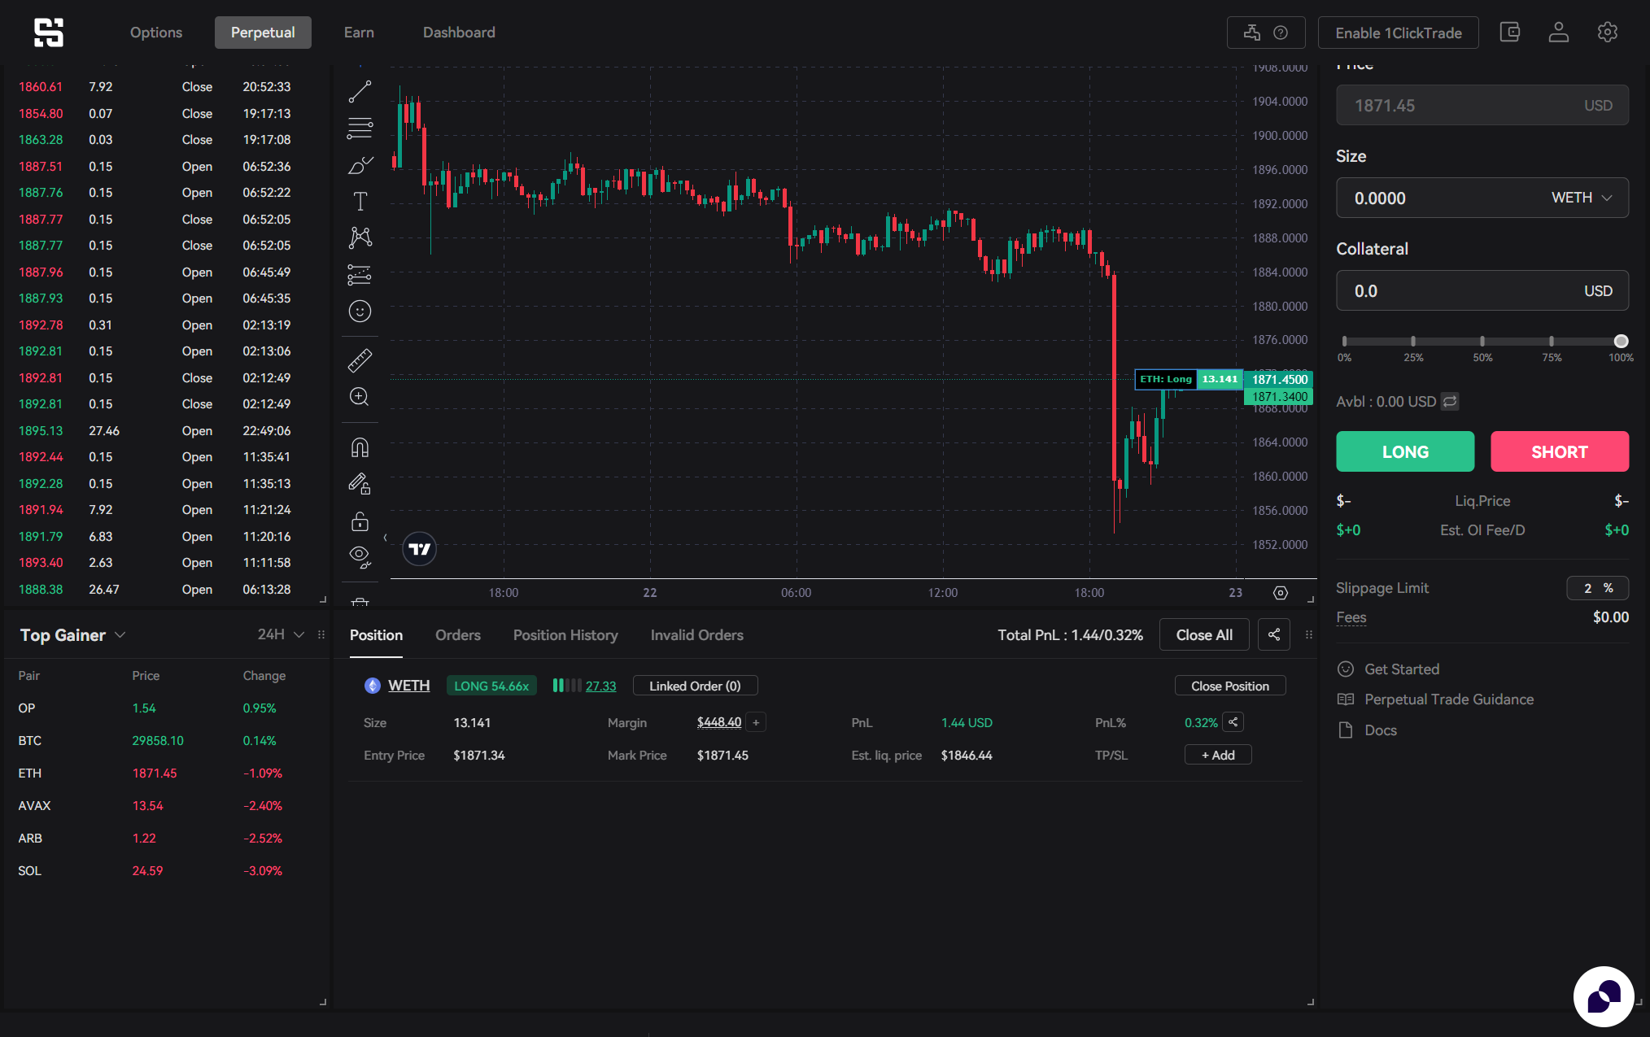
Task: Click the green LONG button
Action: [1405, 451]
